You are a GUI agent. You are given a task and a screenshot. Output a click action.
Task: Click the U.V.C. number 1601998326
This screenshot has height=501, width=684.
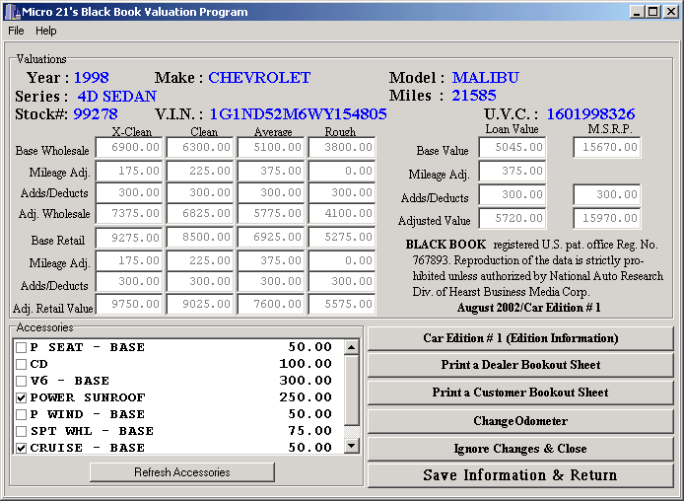[590, 114]
